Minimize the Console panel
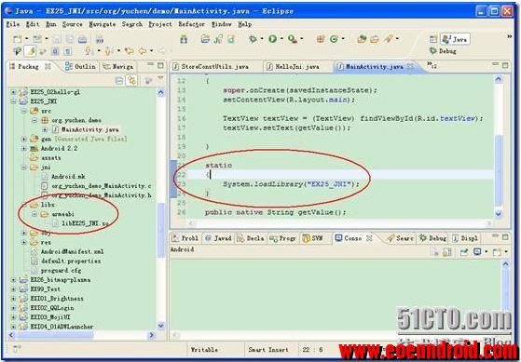The height and width of the screenshot is (362, 521). [495, 236]
